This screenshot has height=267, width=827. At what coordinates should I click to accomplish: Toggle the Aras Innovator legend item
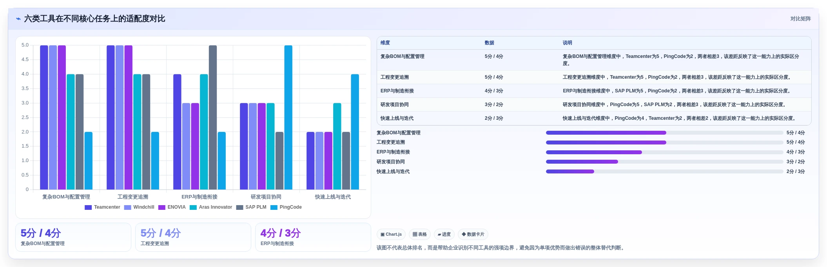click(211, 207)
